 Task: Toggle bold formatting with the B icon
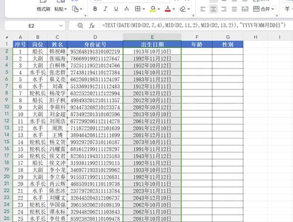(x=95, y=9)
